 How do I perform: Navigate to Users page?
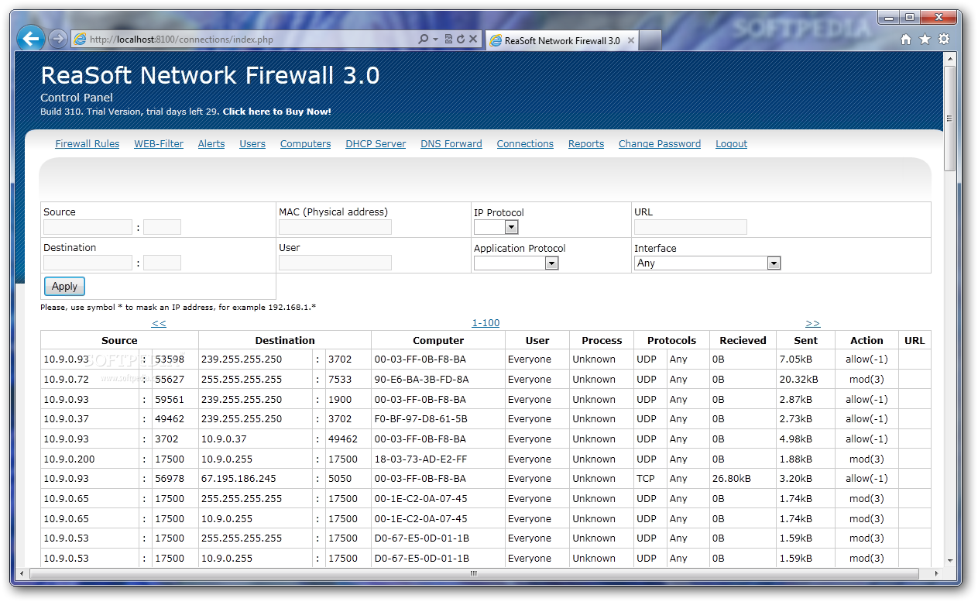tap(252, 144)
